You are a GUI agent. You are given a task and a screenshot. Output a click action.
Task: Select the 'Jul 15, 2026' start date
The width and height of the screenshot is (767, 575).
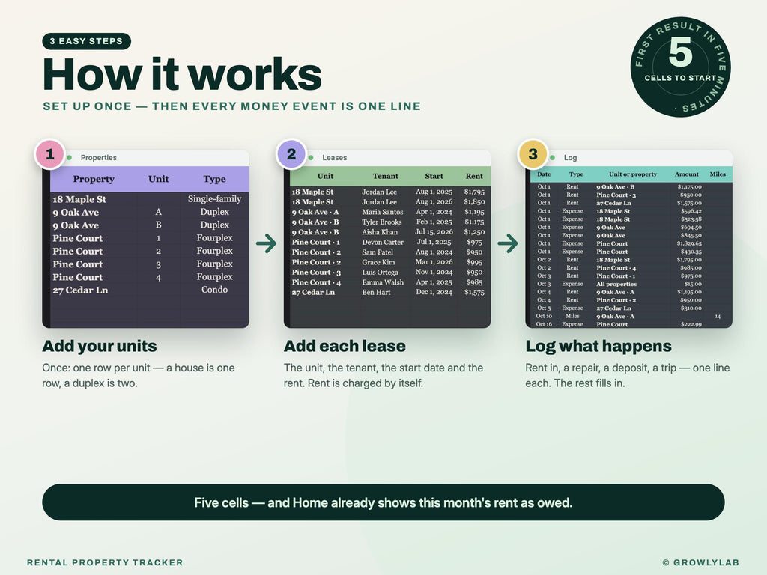pyautogui.click(x=434, y=232)
